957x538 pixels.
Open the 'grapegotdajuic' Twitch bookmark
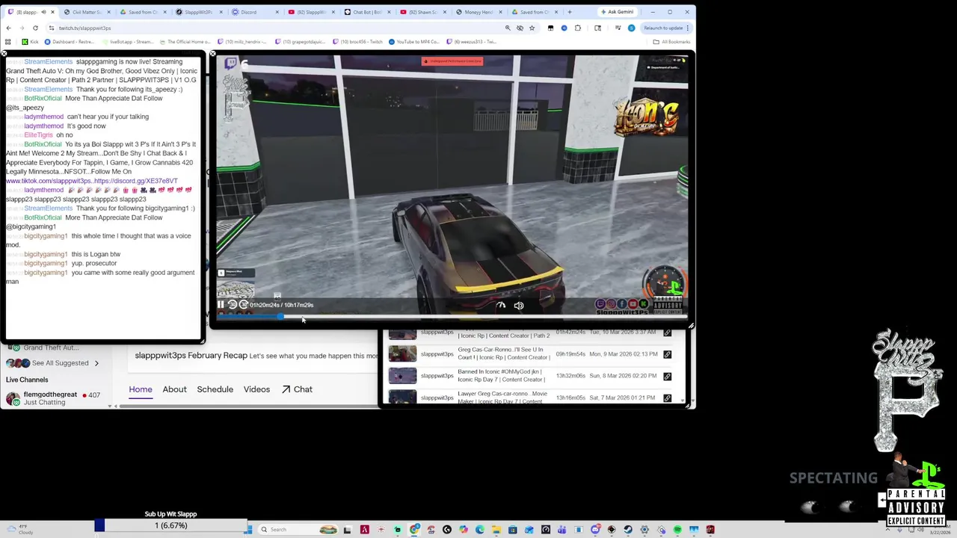coord(302,42)
